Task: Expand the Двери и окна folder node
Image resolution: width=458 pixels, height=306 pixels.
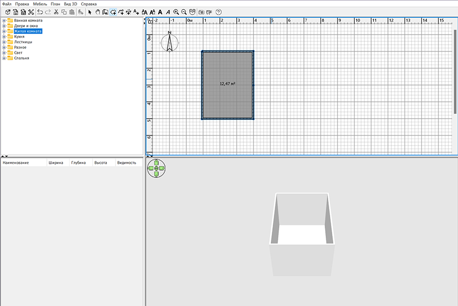Action: coord(4,26)
